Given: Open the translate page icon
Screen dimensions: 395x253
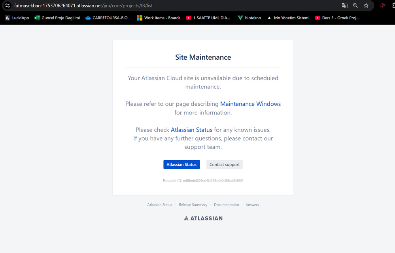Looking at the screenshot, I should (x=345, y=6).
